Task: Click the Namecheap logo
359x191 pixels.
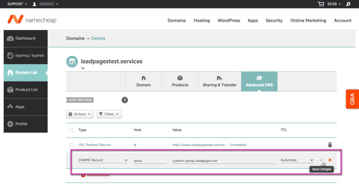Action: coord(32,19)
